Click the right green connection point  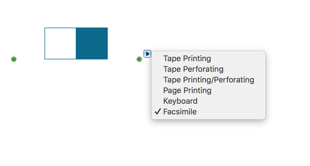(x=139, y=59)
